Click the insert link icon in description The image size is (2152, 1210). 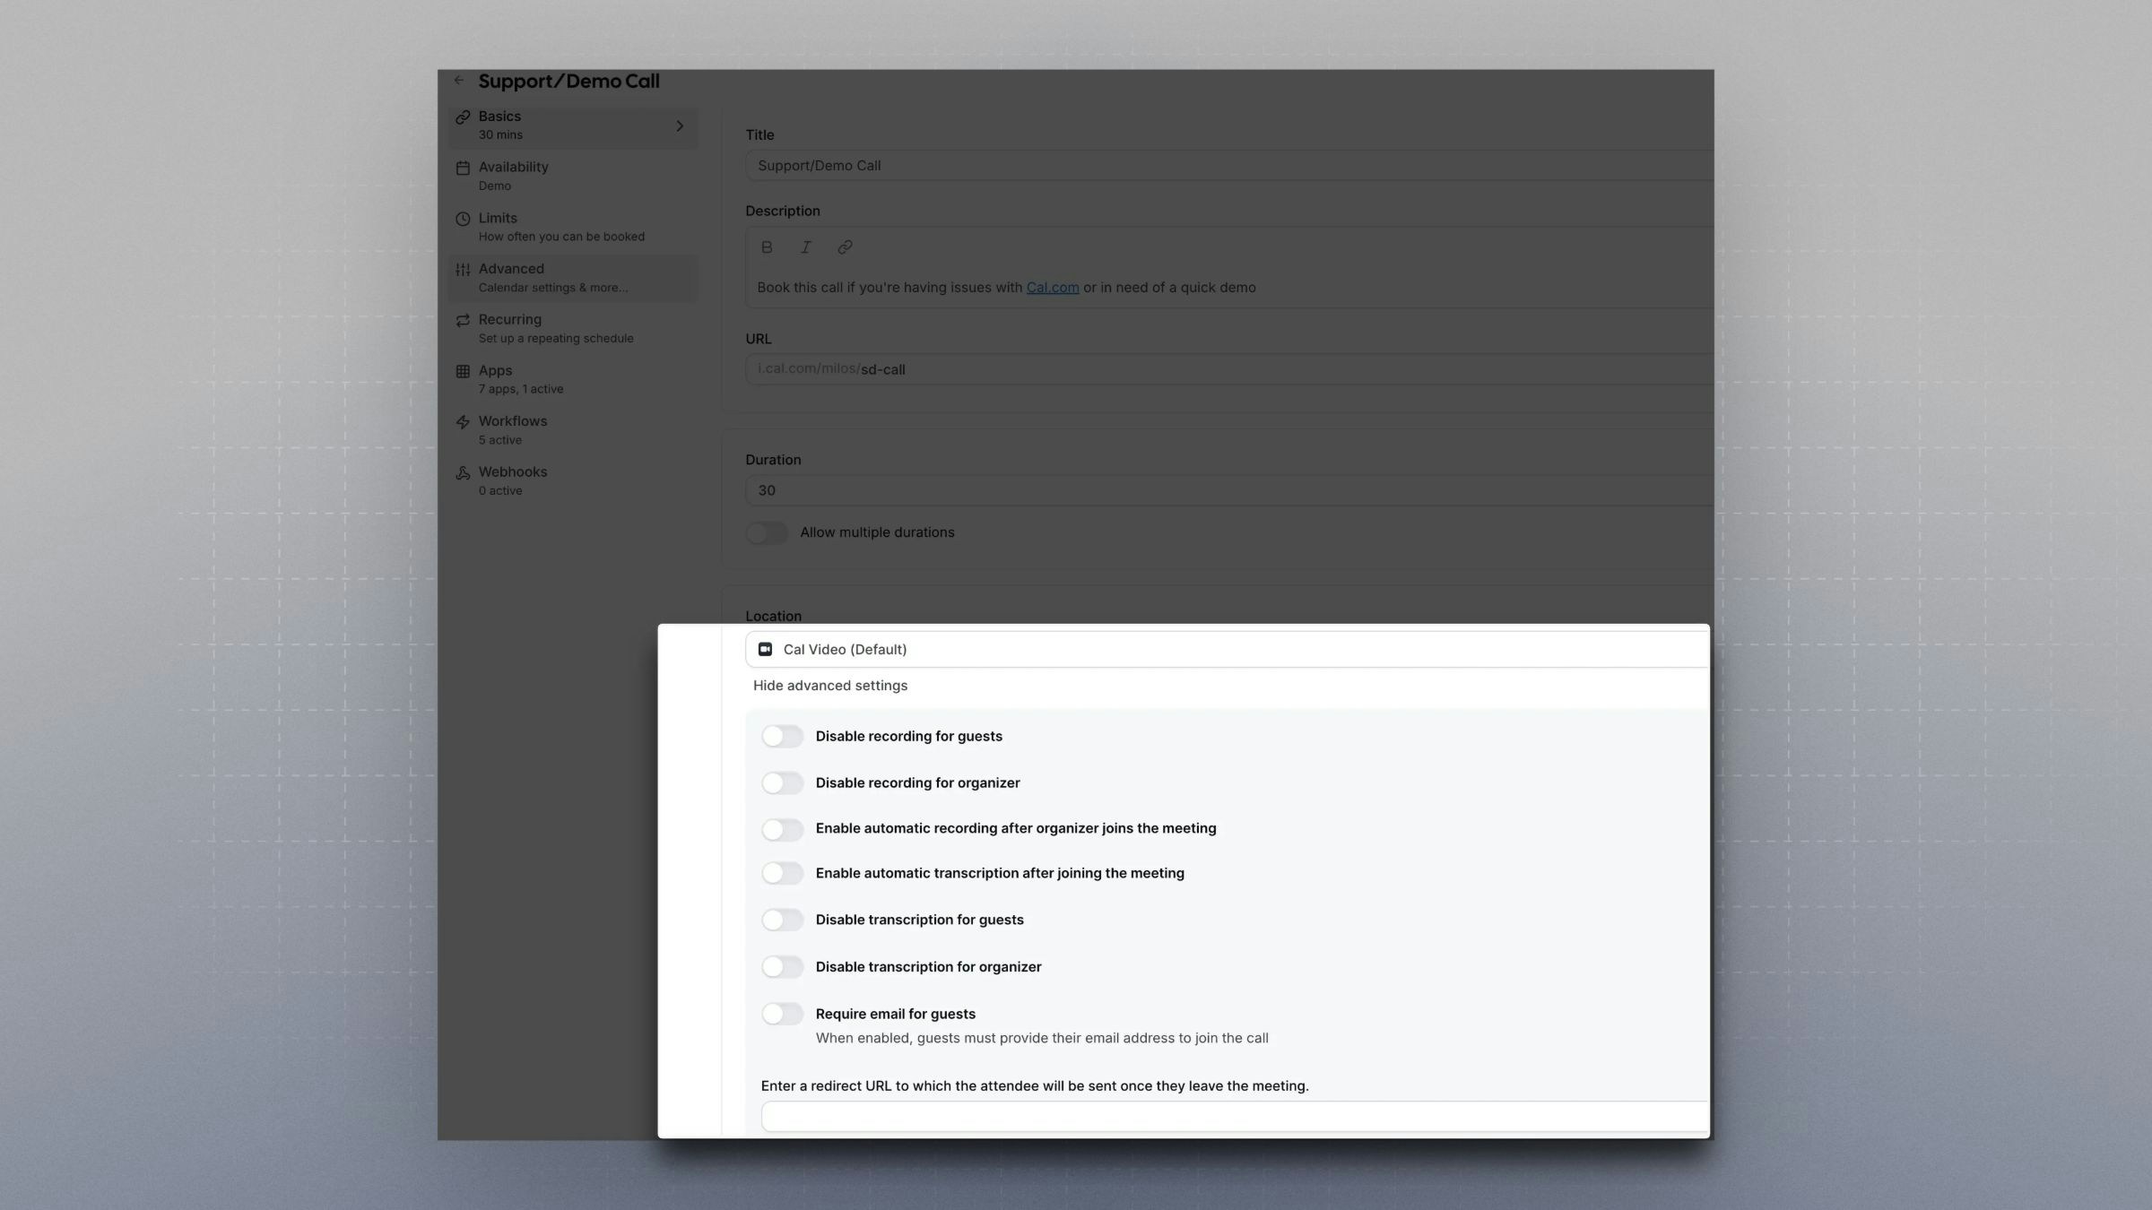pos(845,247)
